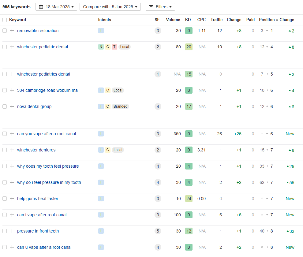The width and height of the screenshot is (303, 257).
Task: Open the winchester pediatrics dental keyword link
Action: tap(43, 74)
